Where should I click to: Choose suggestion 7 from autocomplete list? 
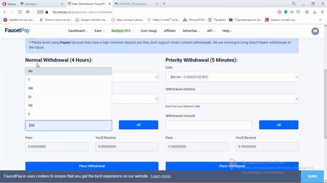pos(68,80)
